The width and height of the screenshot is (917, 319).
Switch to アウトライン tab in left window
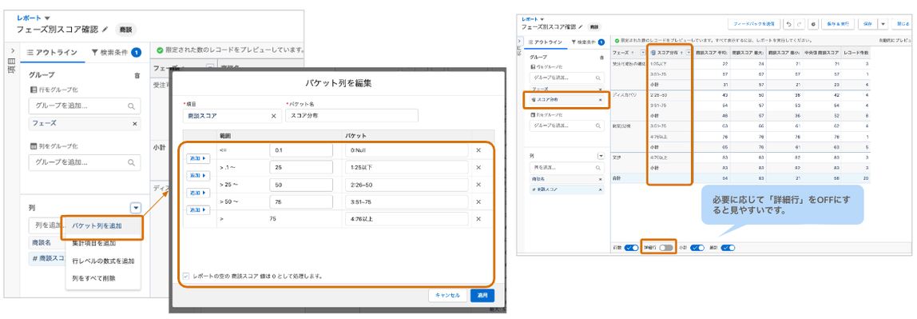coord(52,52)
